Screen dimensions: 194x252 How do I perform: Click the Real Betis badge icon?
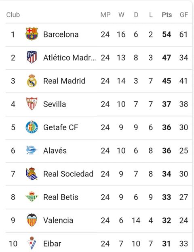[32, 197]
